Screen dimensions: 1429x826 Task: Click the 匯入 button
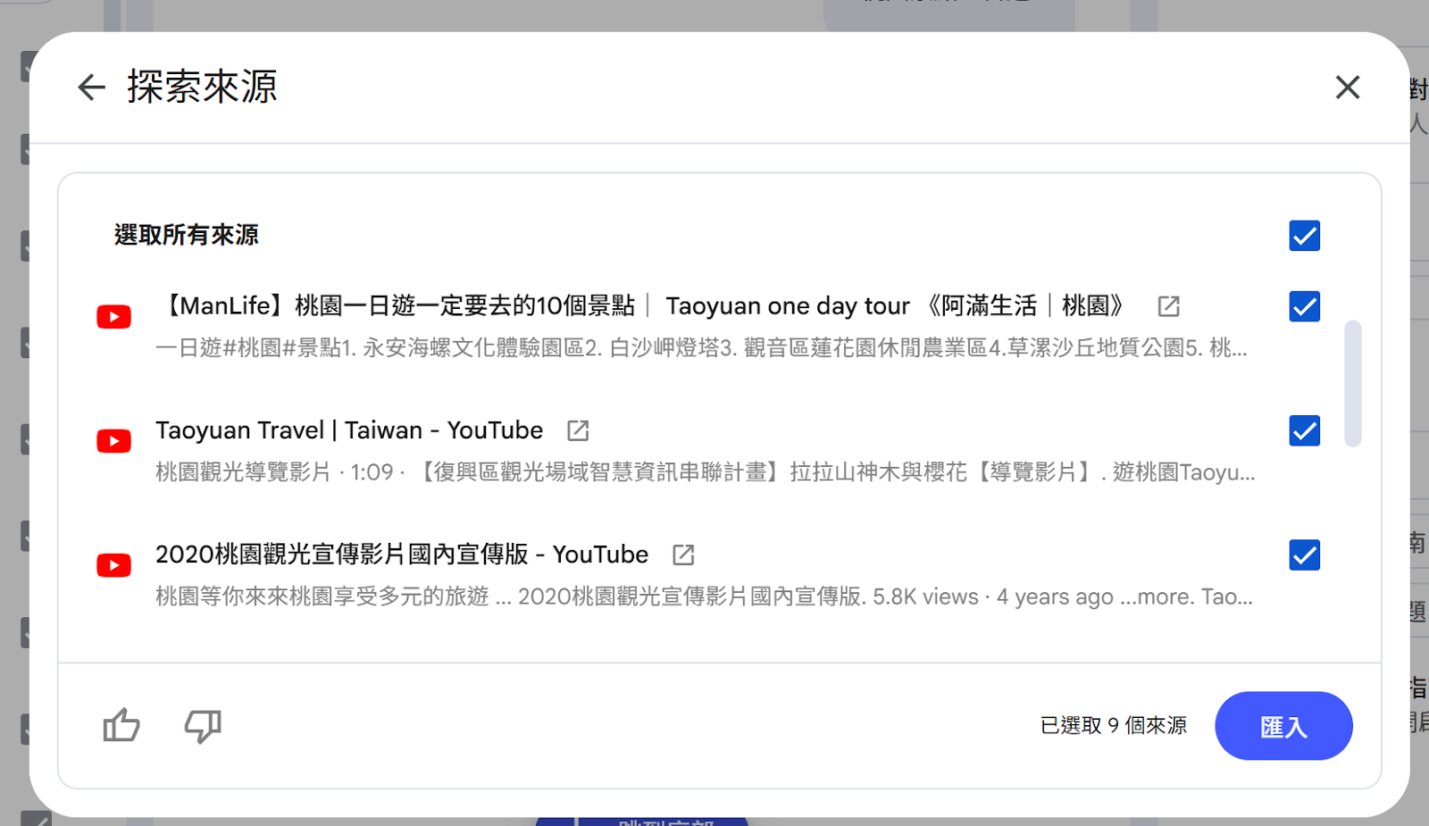1283,726
